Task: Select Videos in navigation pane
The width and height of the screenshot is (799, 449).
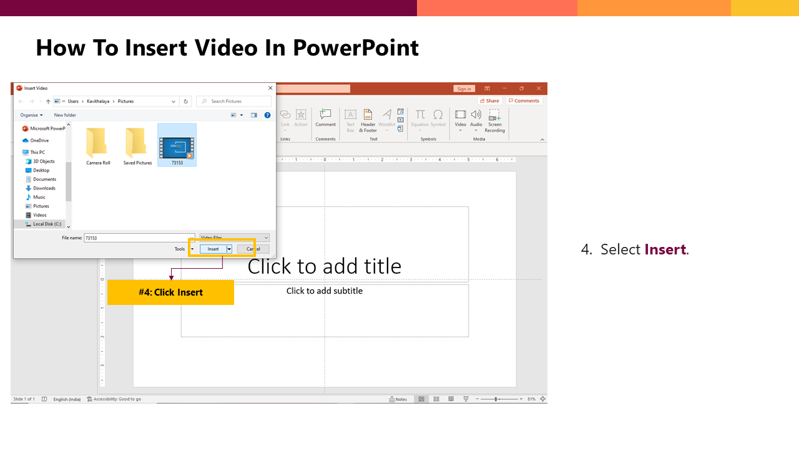Action: 36,215
